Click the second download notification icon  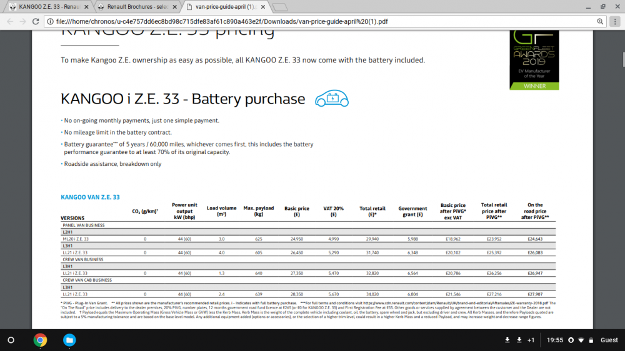pyautogui.click(x=519, y=340)
